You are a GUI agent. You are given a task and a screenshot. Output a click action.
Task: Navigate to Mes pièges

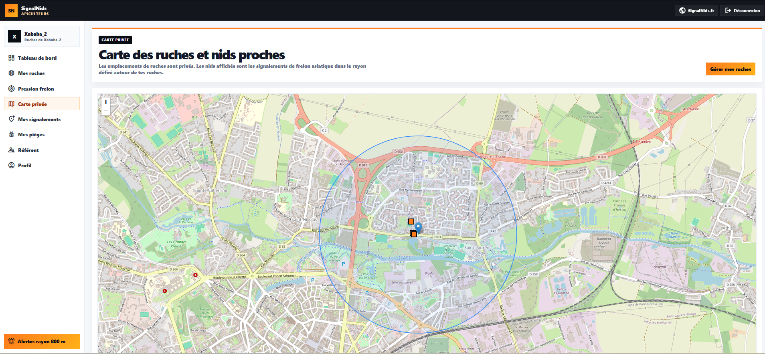[42, 134]
